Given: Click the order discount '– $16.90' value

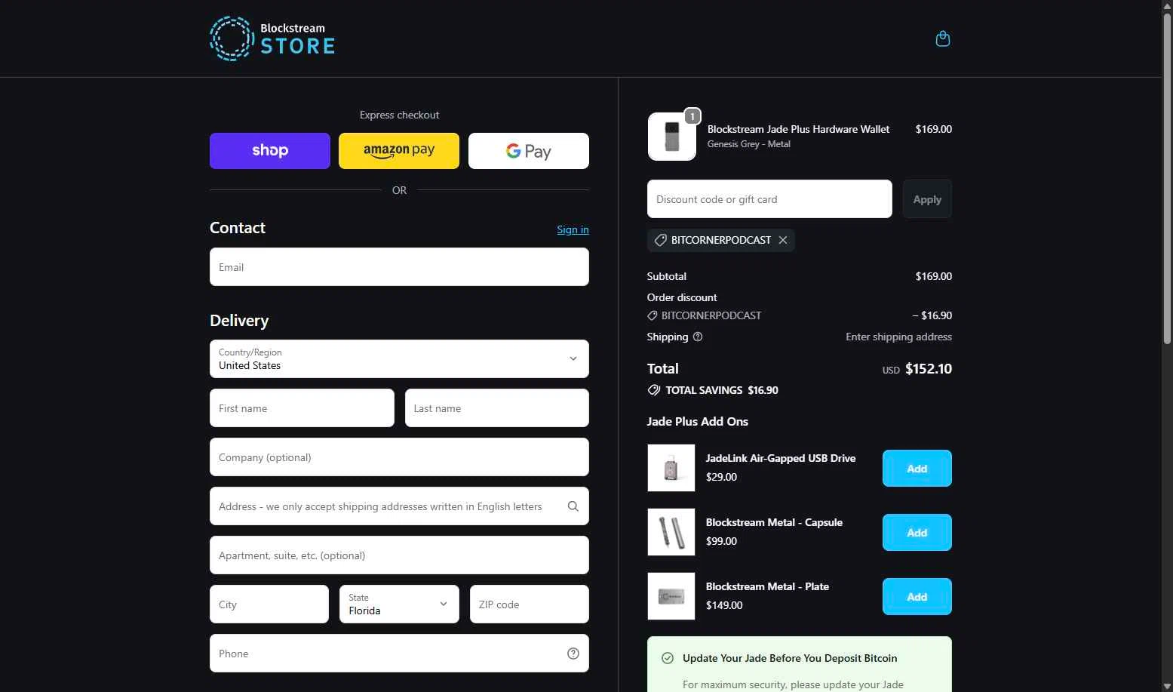Looking at the screenshot, I should coord(932,315).
